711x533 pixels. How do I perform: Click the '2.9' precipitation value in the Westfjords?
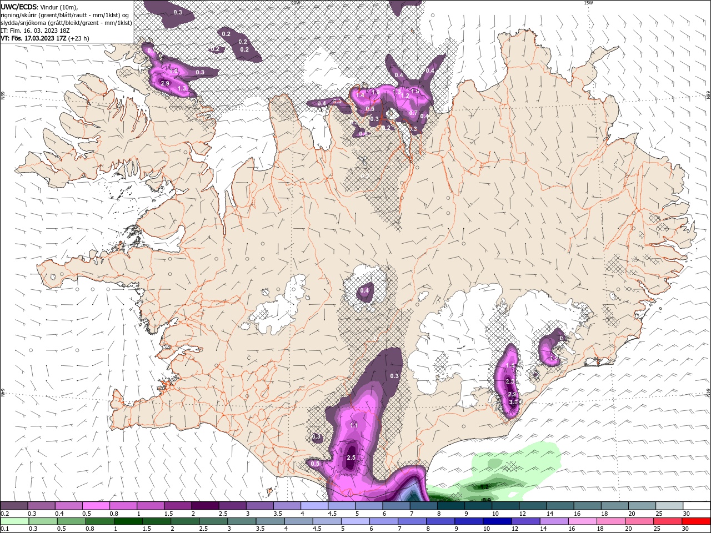(x=164, y=83)
